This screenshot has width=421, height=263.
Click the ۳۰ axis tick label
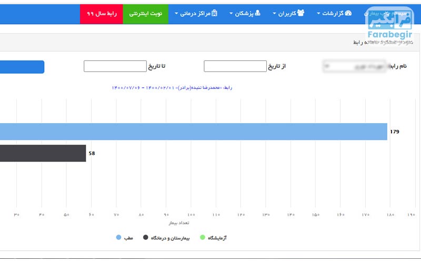click(x=17, y=215)
